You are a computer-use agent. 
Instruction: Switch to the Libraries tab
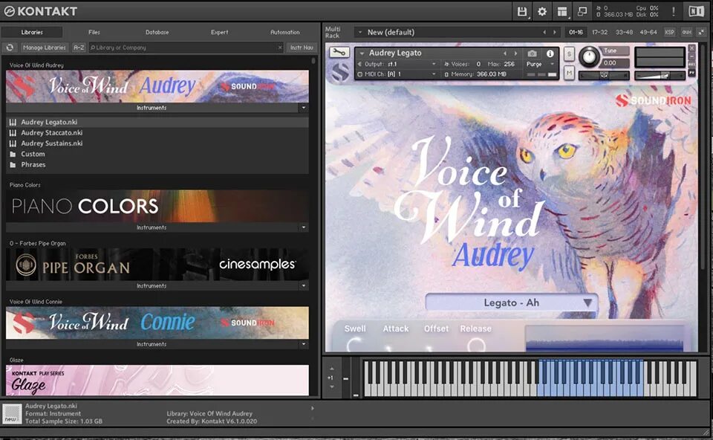[32, 32]
